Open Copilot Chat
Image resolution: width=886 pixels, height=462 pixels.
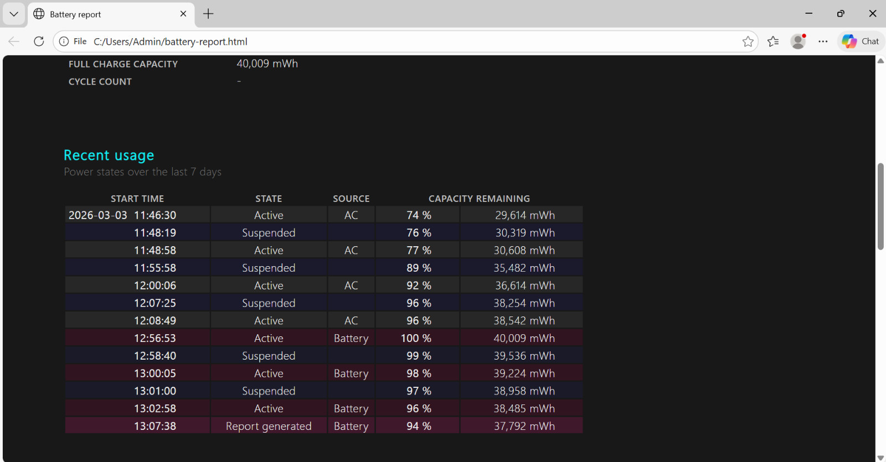(861, 41)
